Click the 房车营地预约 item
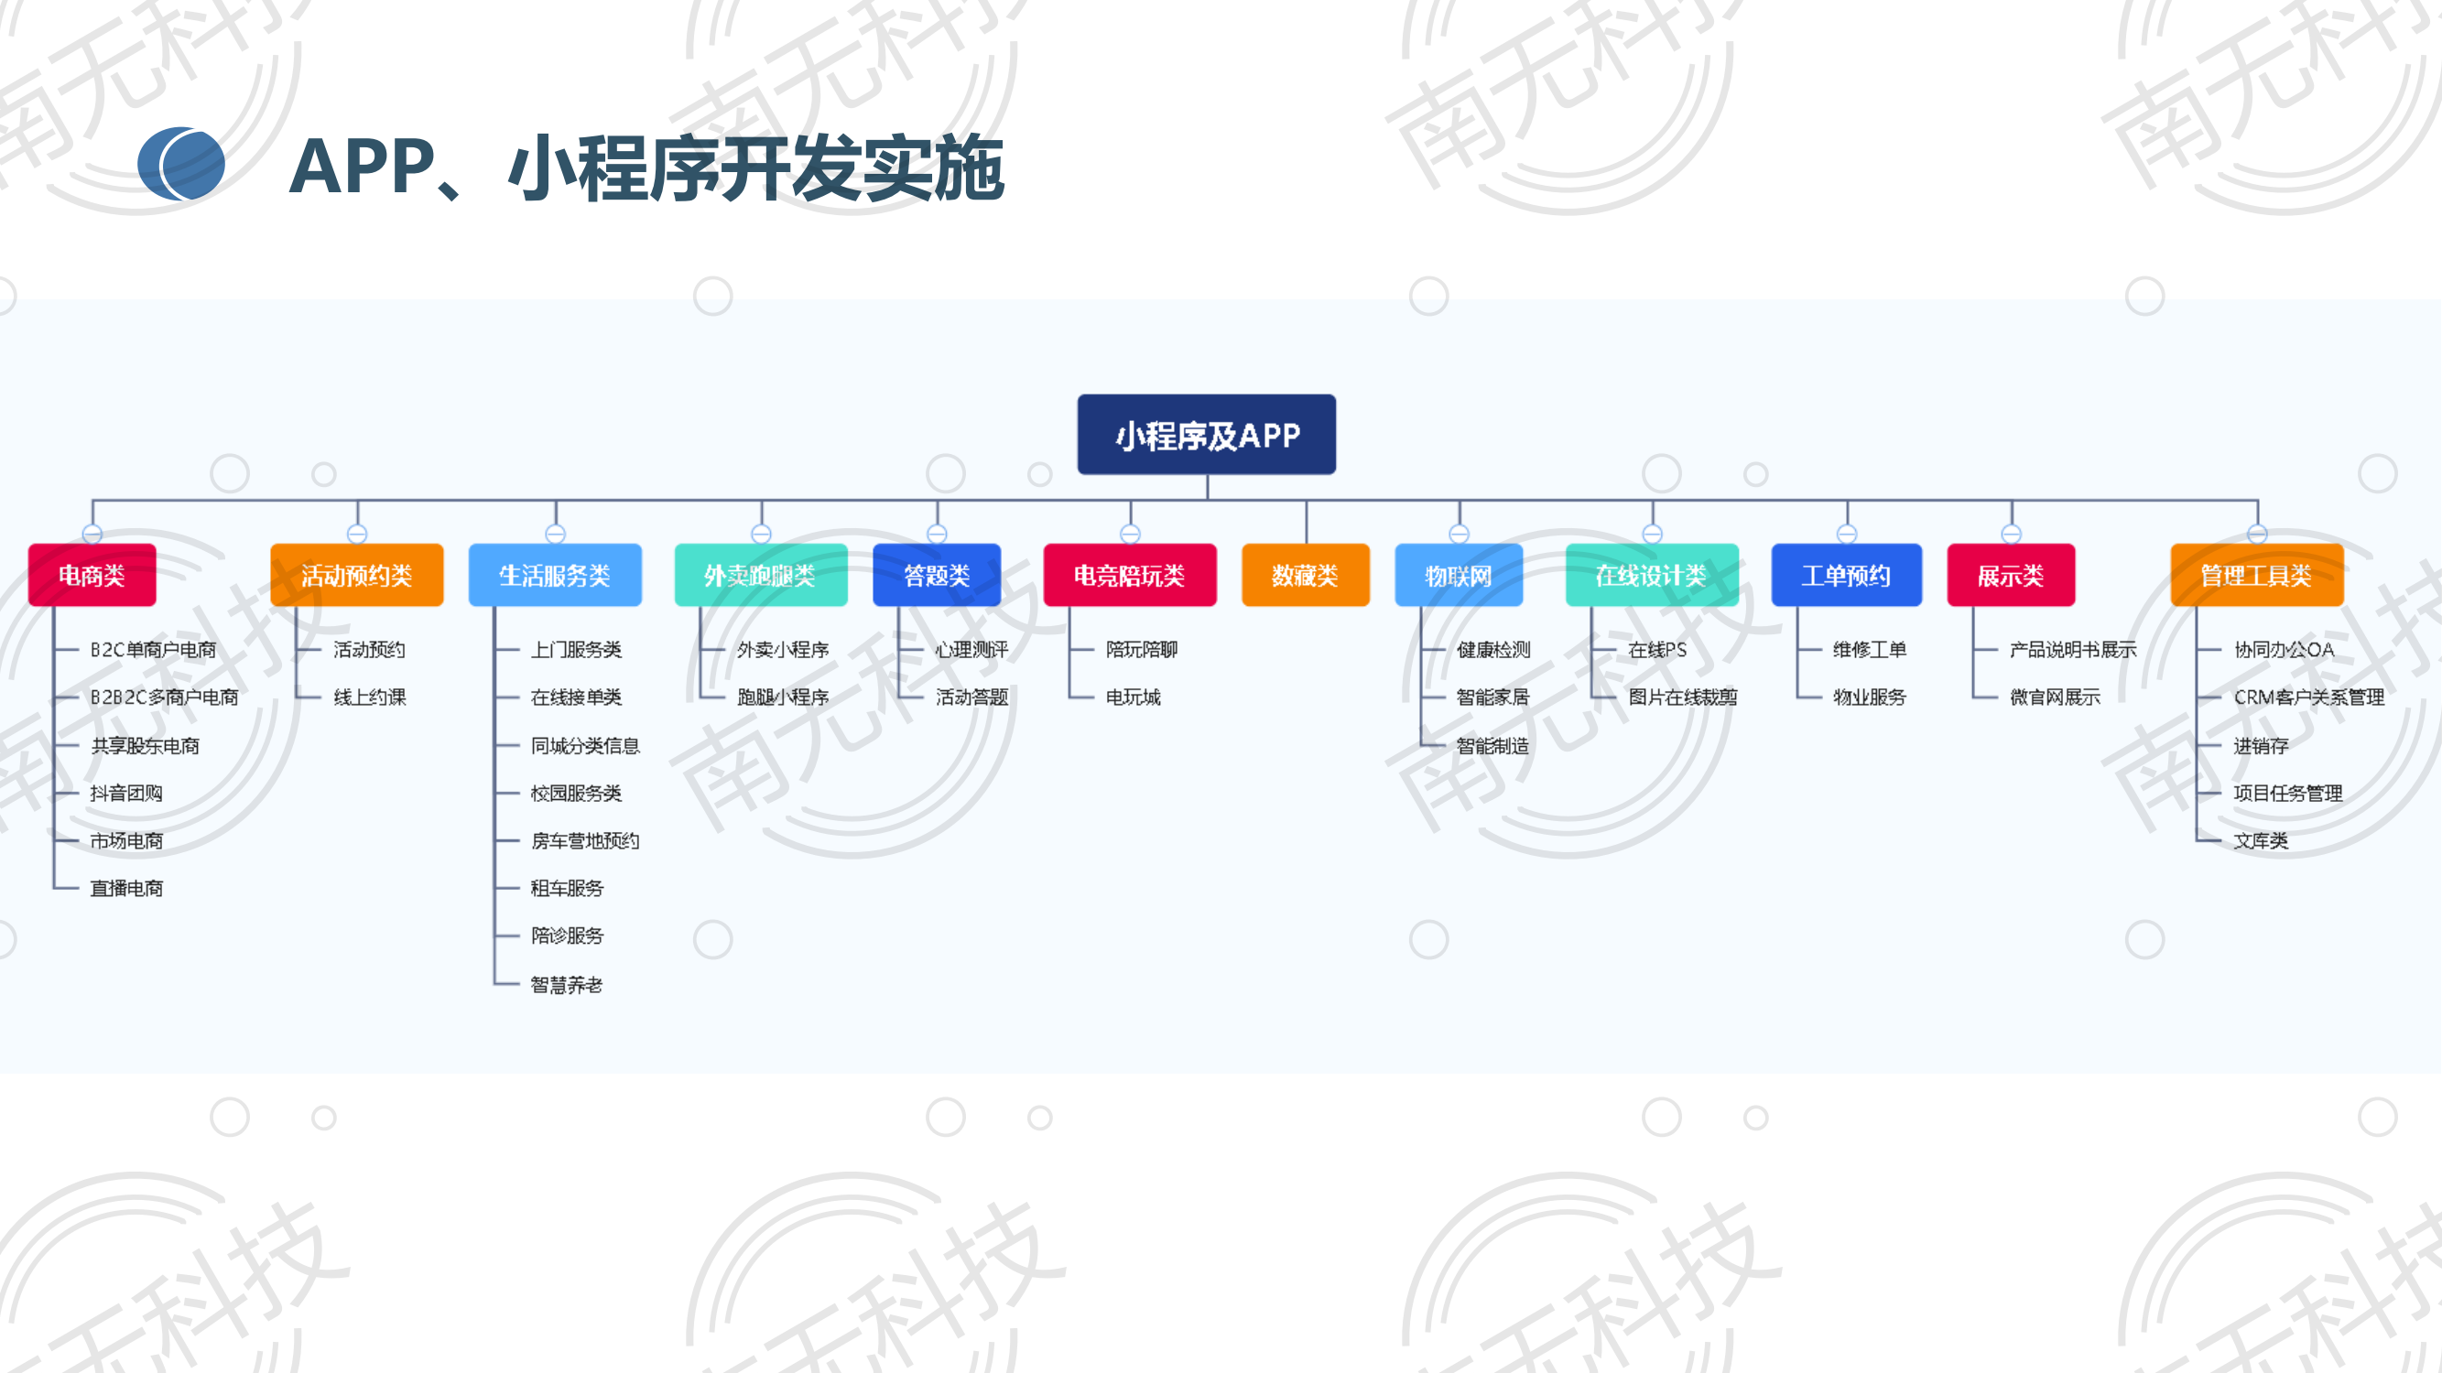Viewport: 2442px width, 1373px height. click(x=586, y=840)
